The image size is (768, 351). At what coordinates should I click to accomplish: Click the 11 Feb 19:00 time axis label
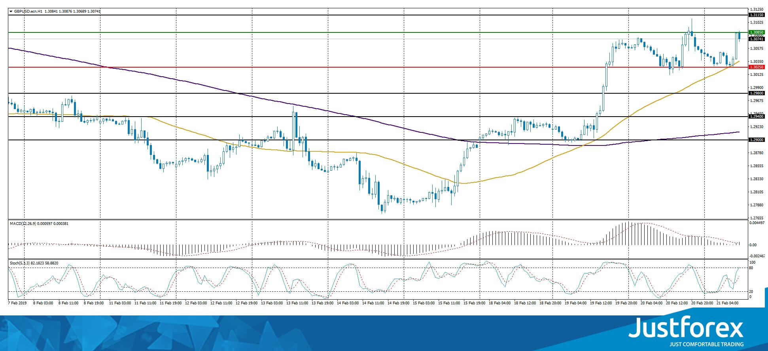tap(170, 303)
